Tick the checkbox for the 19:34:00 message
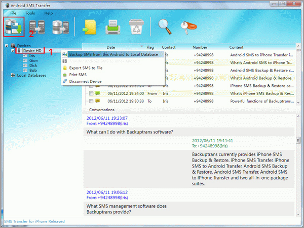The image size is (304, 228). pyautogui.click(x=91, y=93)
